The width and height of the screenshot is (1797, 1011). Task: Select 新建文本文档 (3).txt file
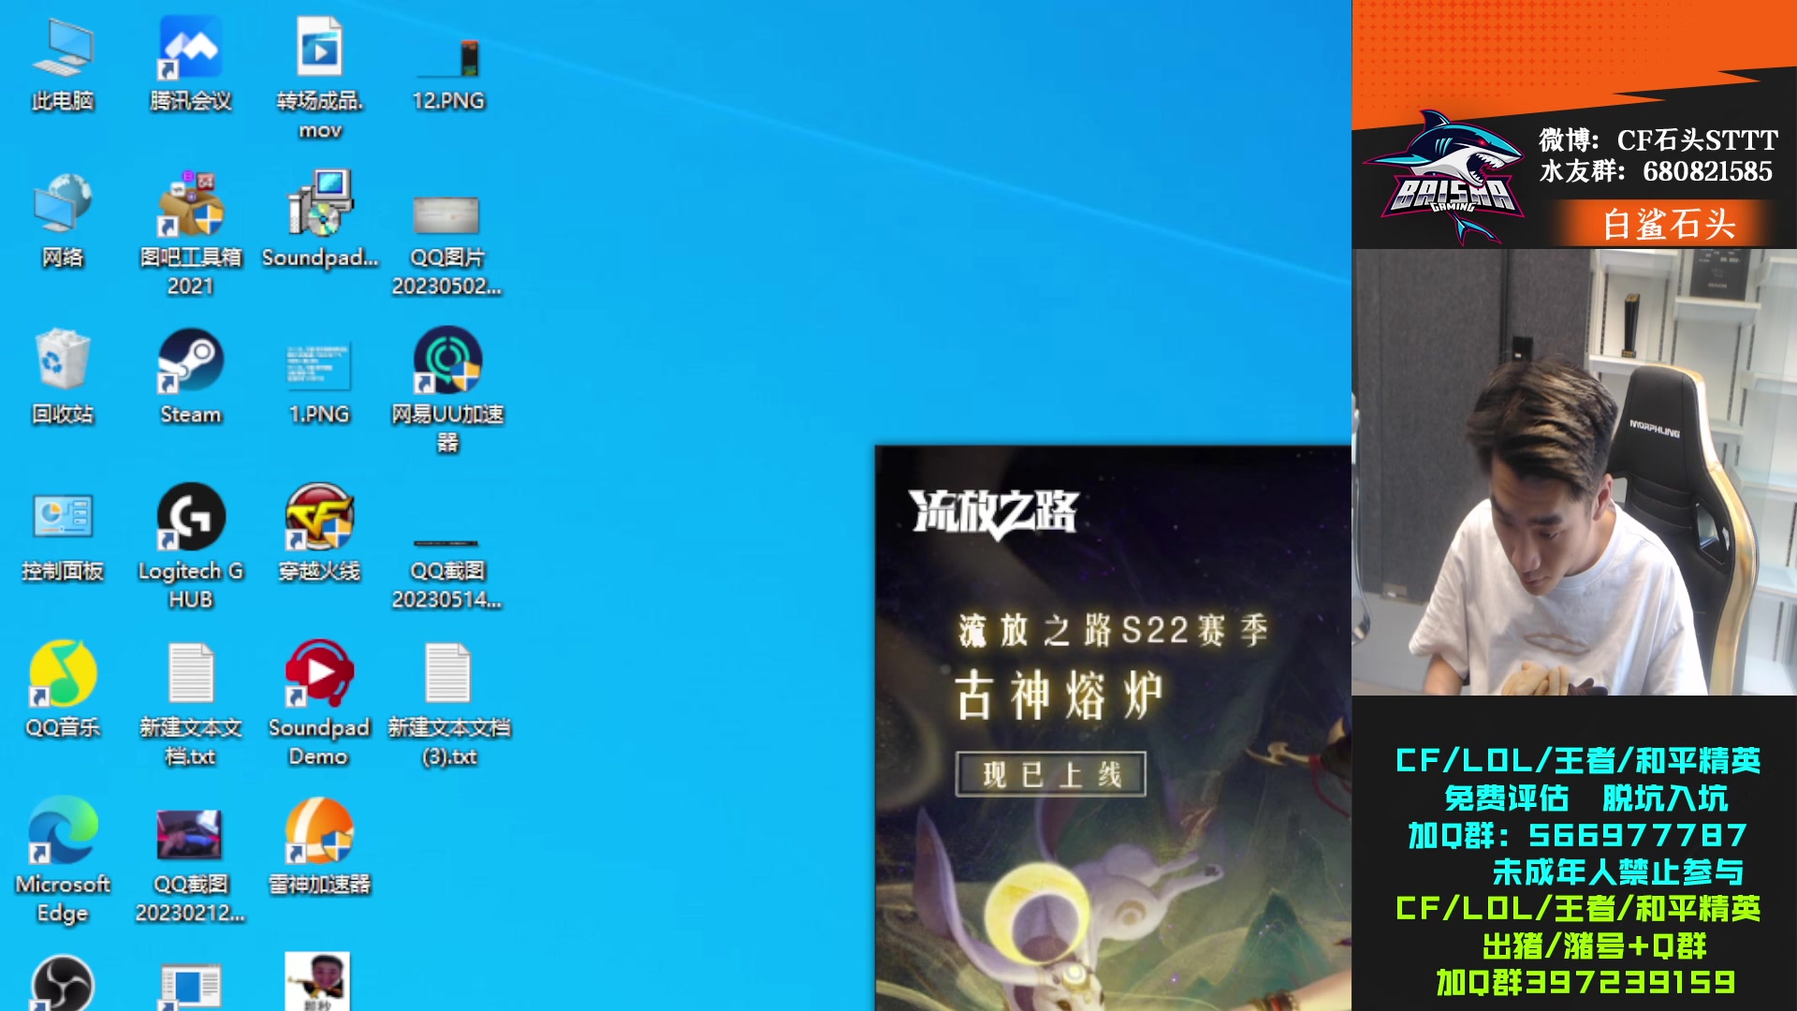pos(448,705)
